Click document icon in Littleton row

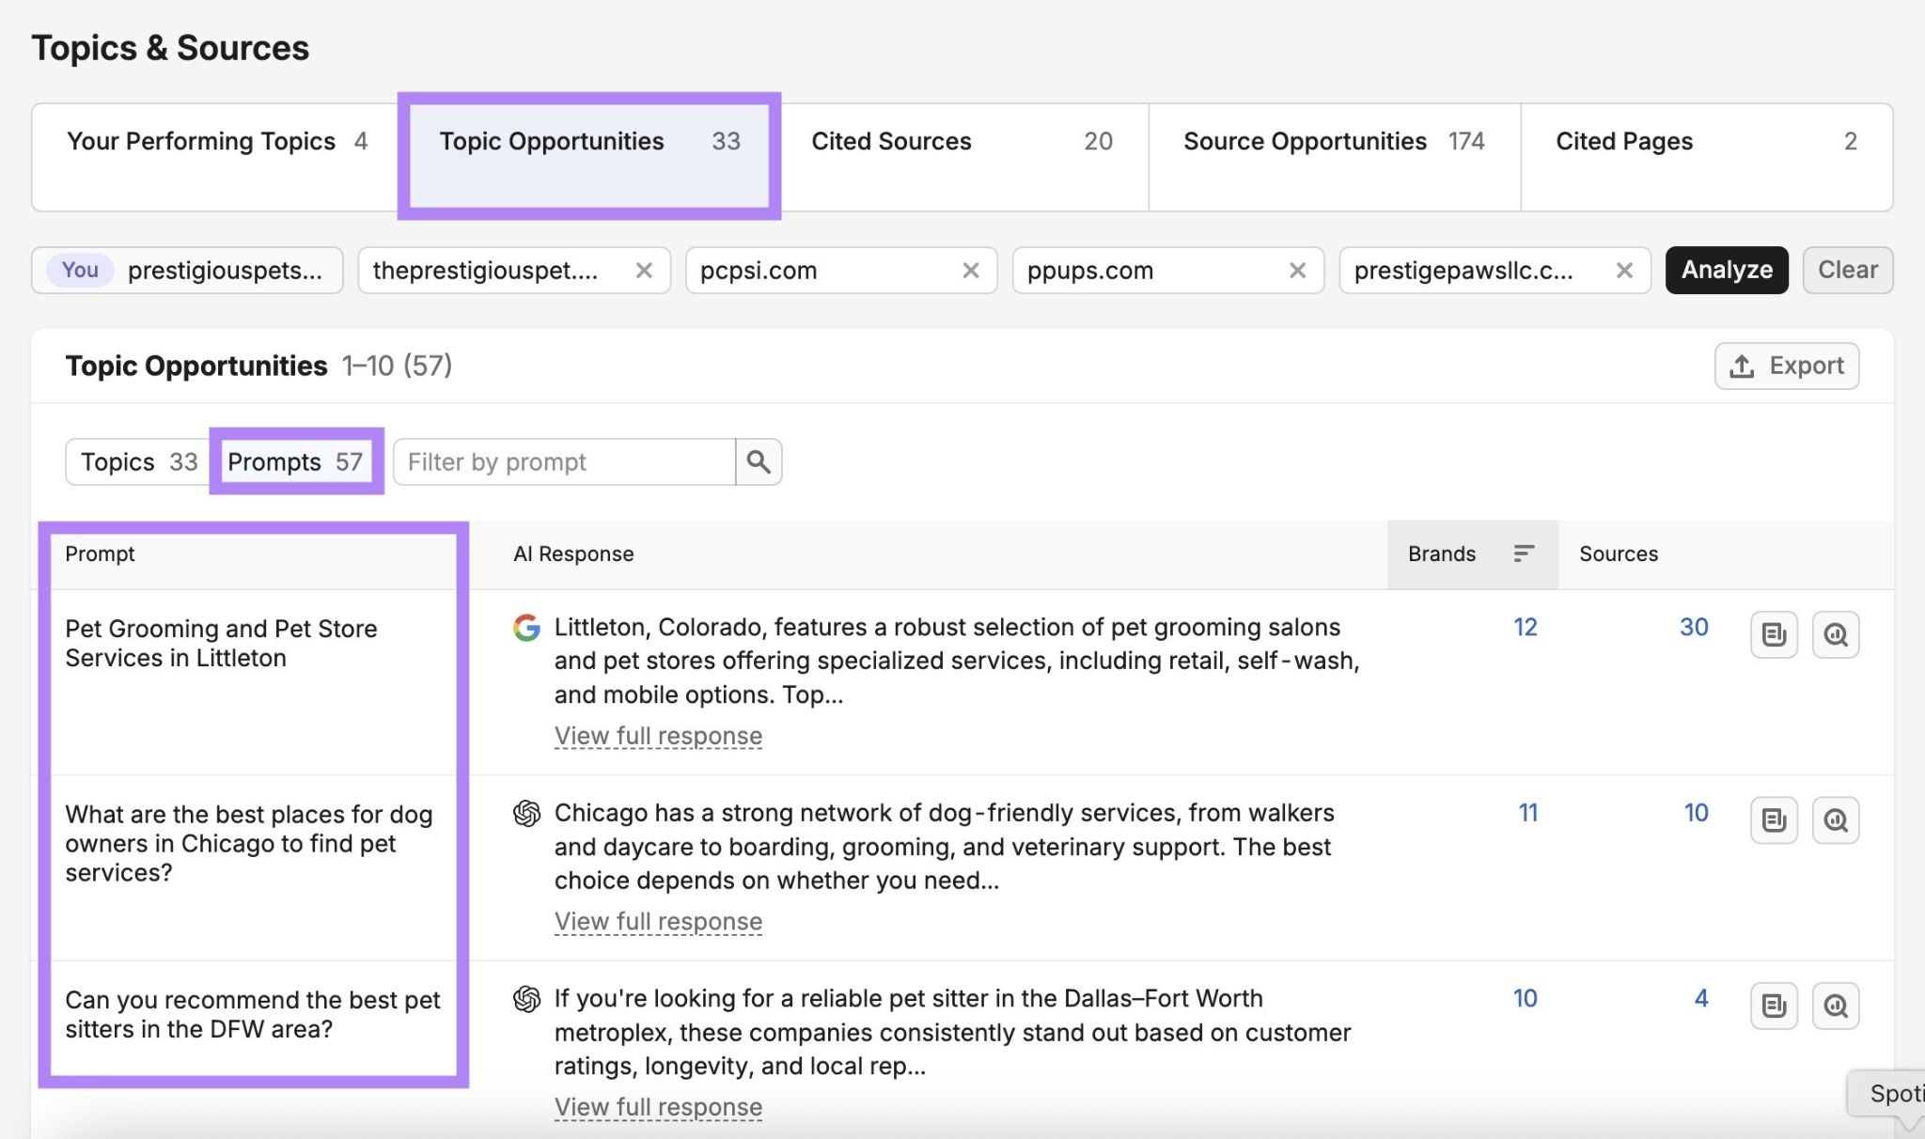[x=1774, y=635]
